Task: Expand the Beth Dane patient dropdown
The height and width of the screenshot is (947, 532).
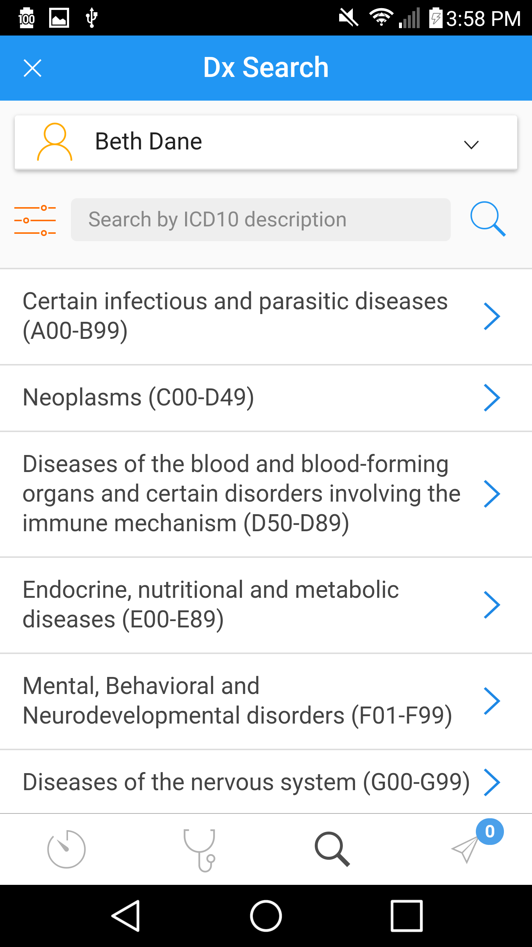Action: pos(471,144)
